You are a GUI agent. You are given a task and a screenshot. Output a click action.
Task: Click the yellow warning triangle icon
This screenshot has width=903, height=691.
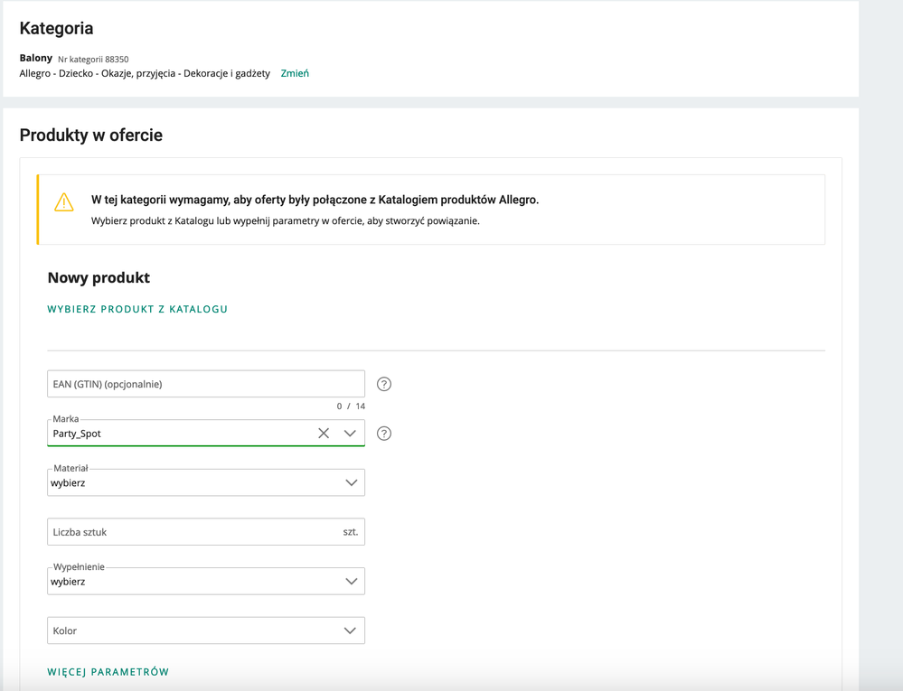pyautogui.click(x=64, y=202)
